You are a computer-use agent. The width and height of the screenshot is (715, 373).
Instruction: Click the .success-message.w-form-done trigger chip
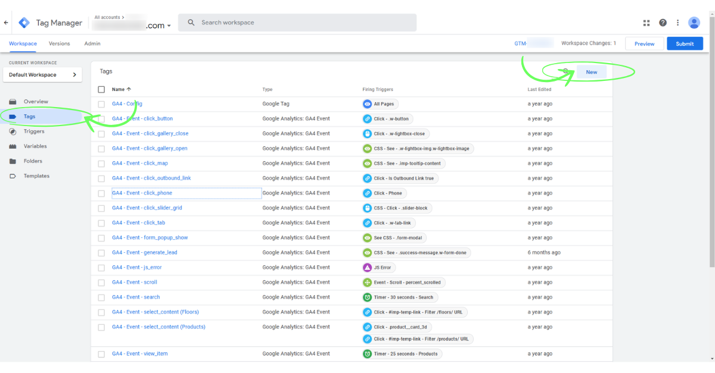pyautogui.click(x=417, y=253)
